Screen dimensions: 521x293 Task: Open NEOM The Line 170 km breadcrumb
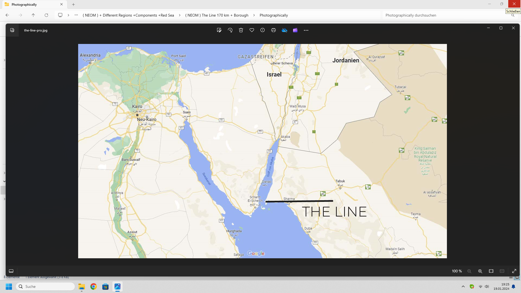click(x=217, y=15)
